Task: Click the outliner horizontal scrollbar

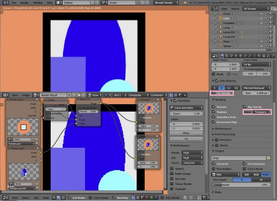Action: [238, 50]
